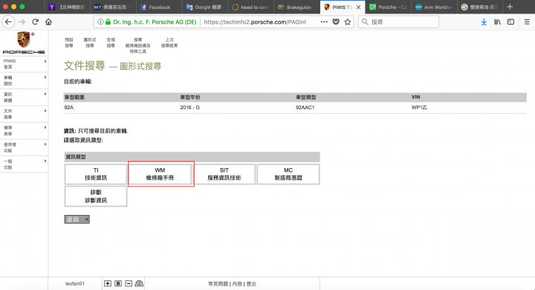The image size is (535, 290).
Task: Click the techinfo2.porsche.com address bar
Action: click(x=255, y=22)
